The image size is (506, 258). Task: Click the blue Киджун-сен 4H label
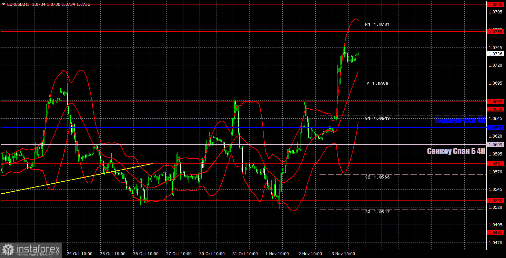(460, 120)
